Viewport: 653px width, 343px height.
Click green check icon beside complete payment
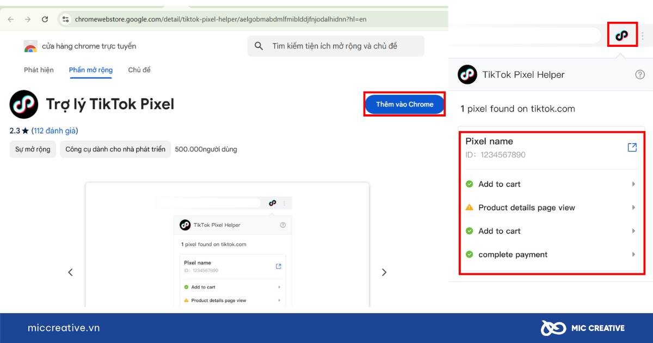(x=470, y=254)
